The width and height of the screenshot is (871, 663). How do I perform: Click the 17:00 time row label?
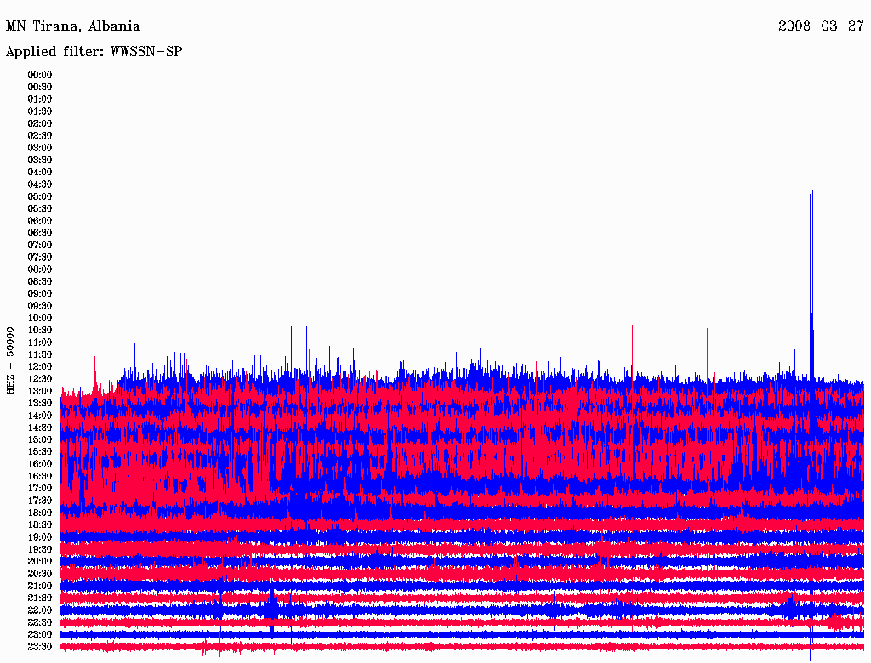click(x=40, y=488)
